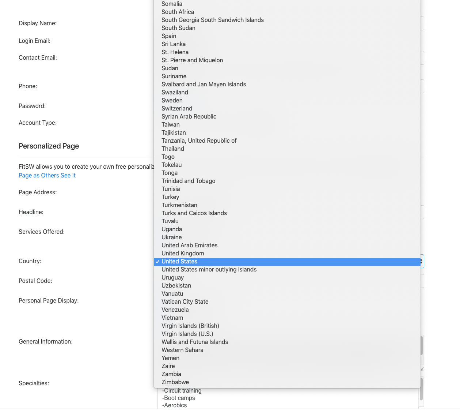
Task: Pick Zimbabwe at the list bottom
Action: point(287,382)
